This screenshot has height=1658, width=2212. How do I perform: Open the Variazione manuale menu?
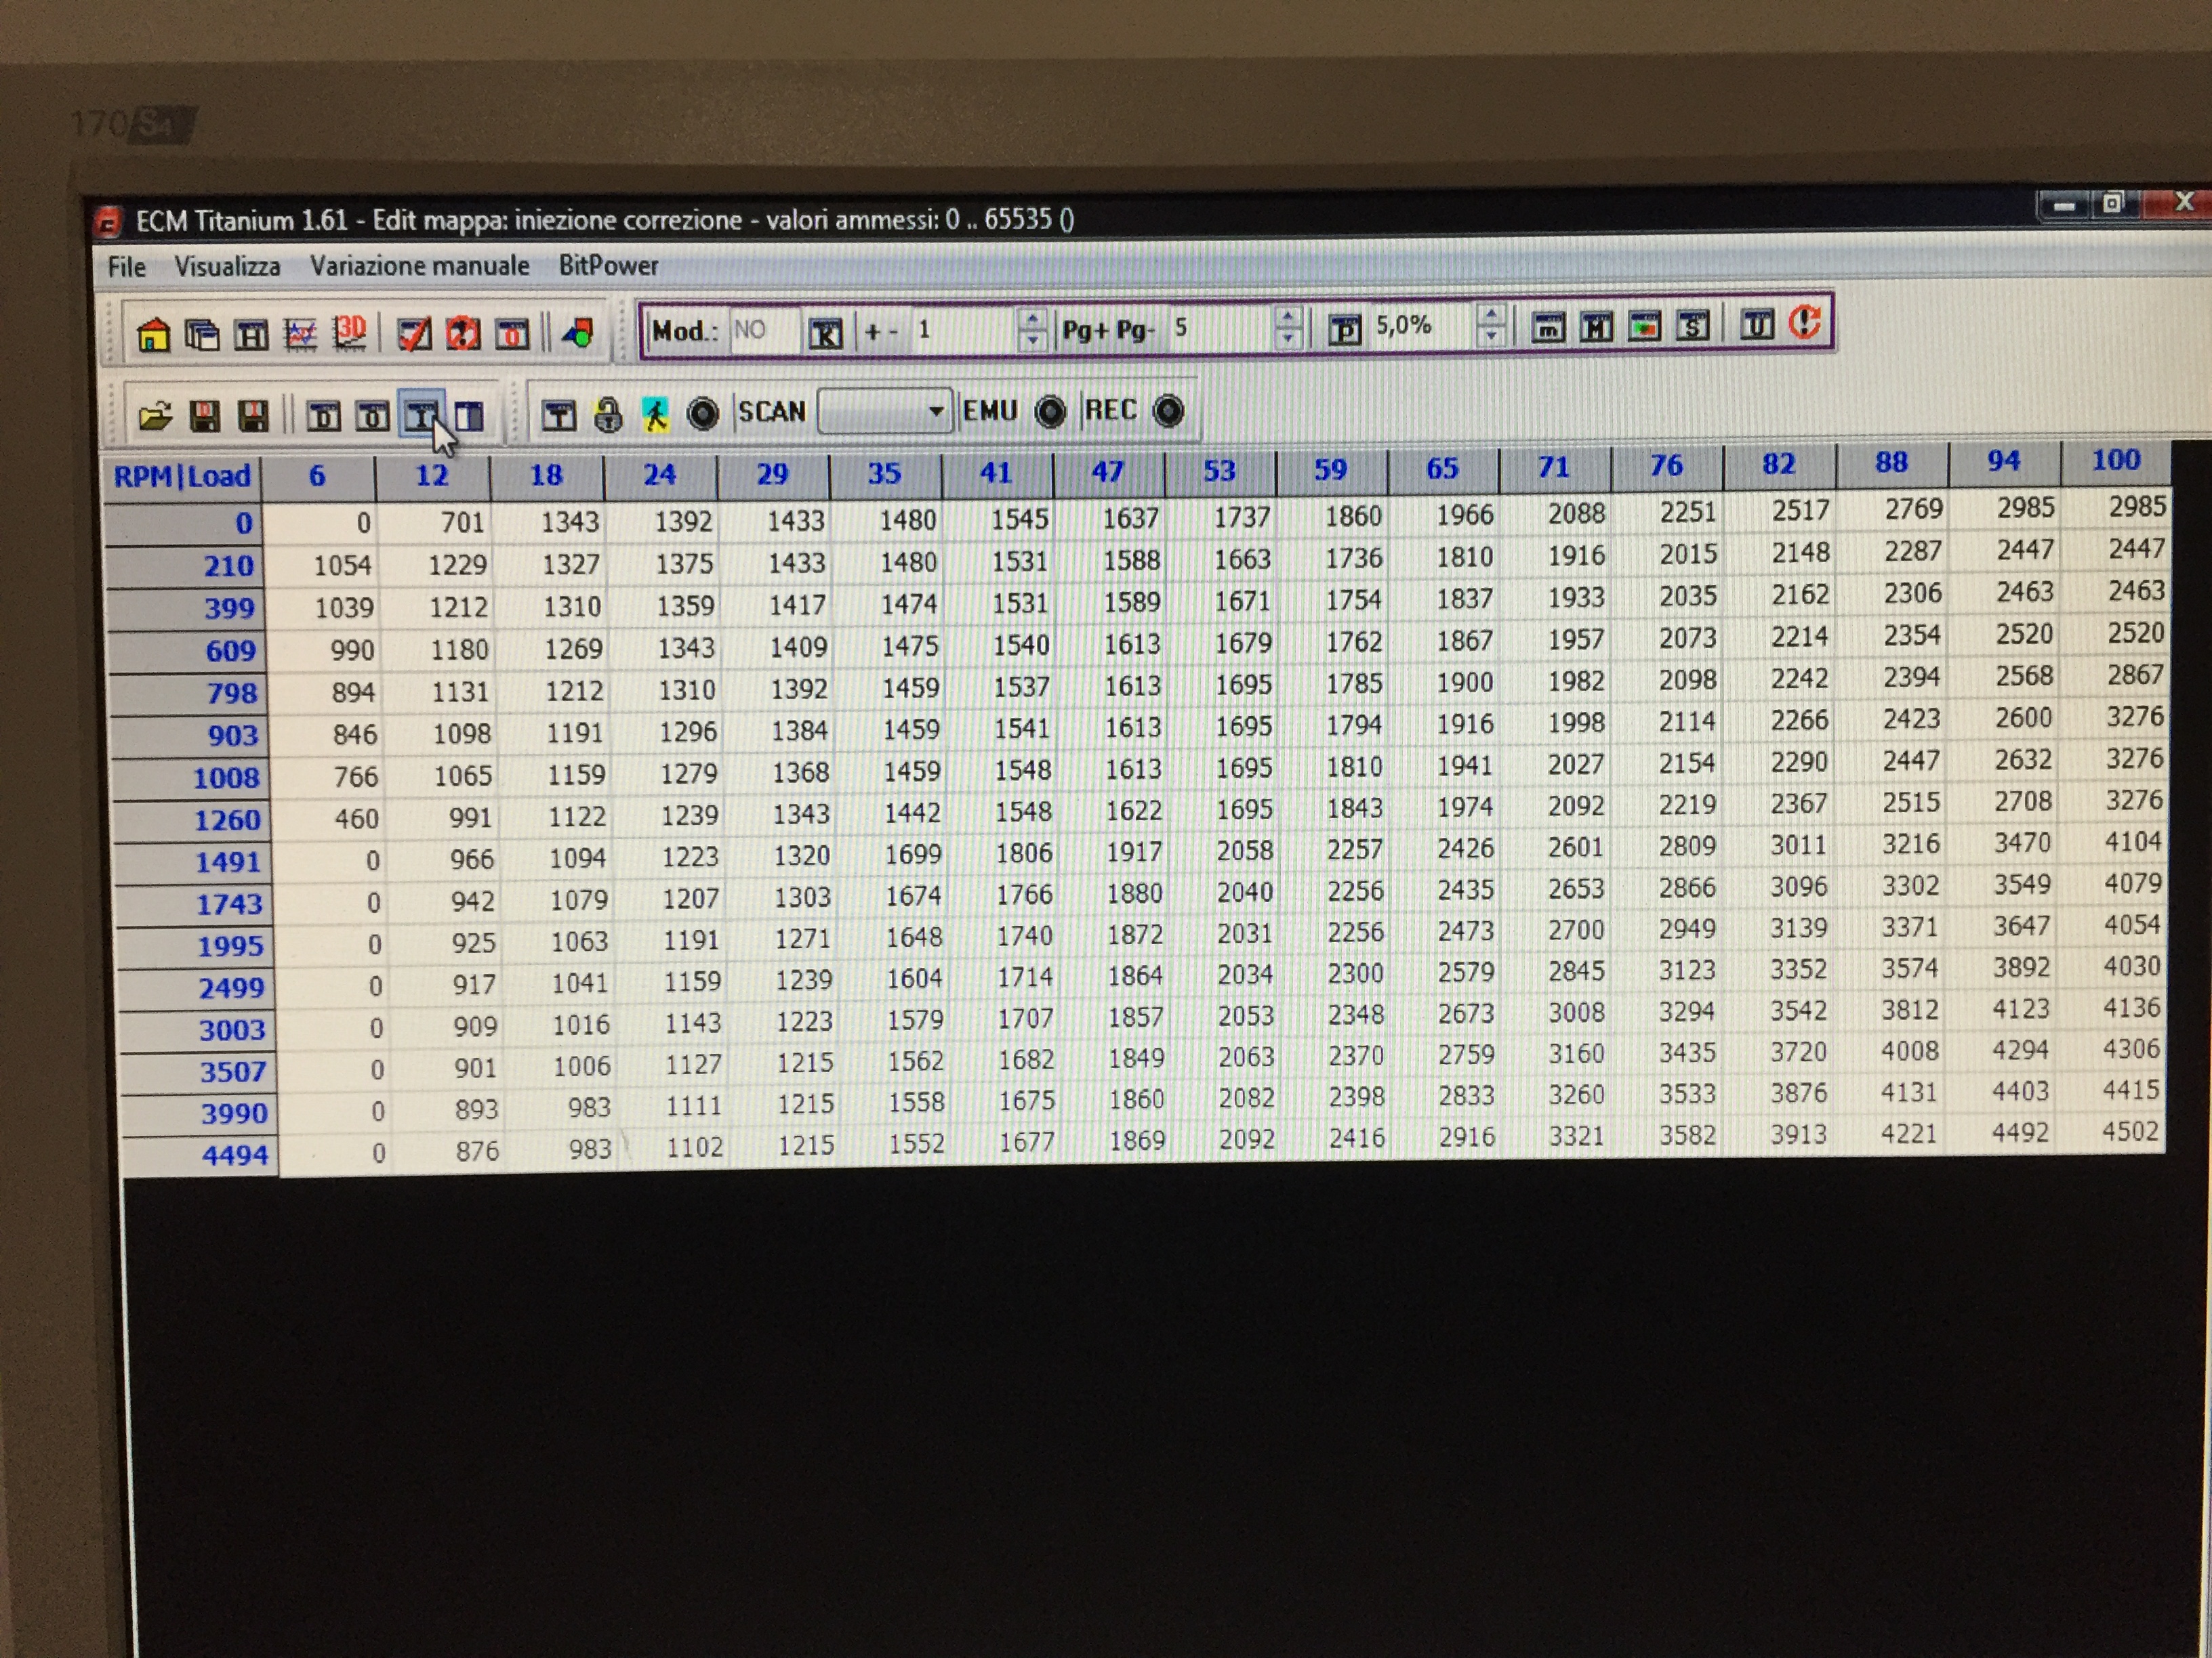tap(419, 266)
